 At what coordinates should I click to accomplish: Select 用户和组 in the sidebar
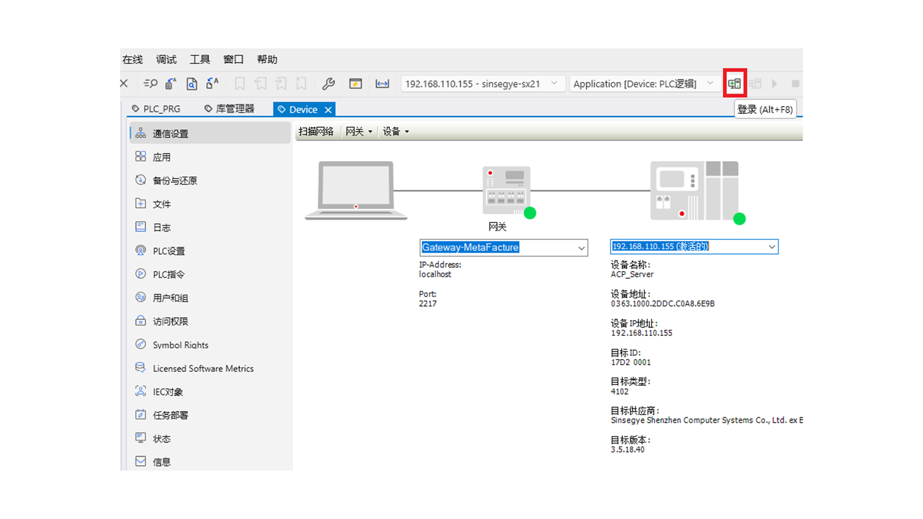coord(170,298)
